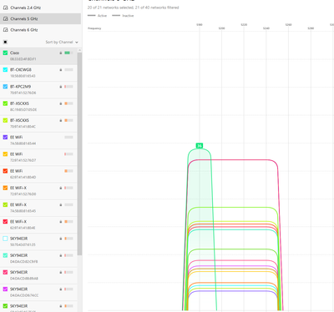
Task: Click signal bar on SKY94E3R 50:70 row
Action: point(68,239)
